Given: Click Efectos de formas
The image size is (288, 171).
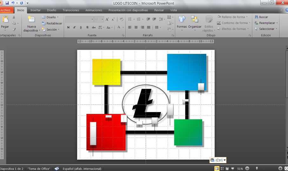Looking at the screenshot, I should [x=233, y=29].
